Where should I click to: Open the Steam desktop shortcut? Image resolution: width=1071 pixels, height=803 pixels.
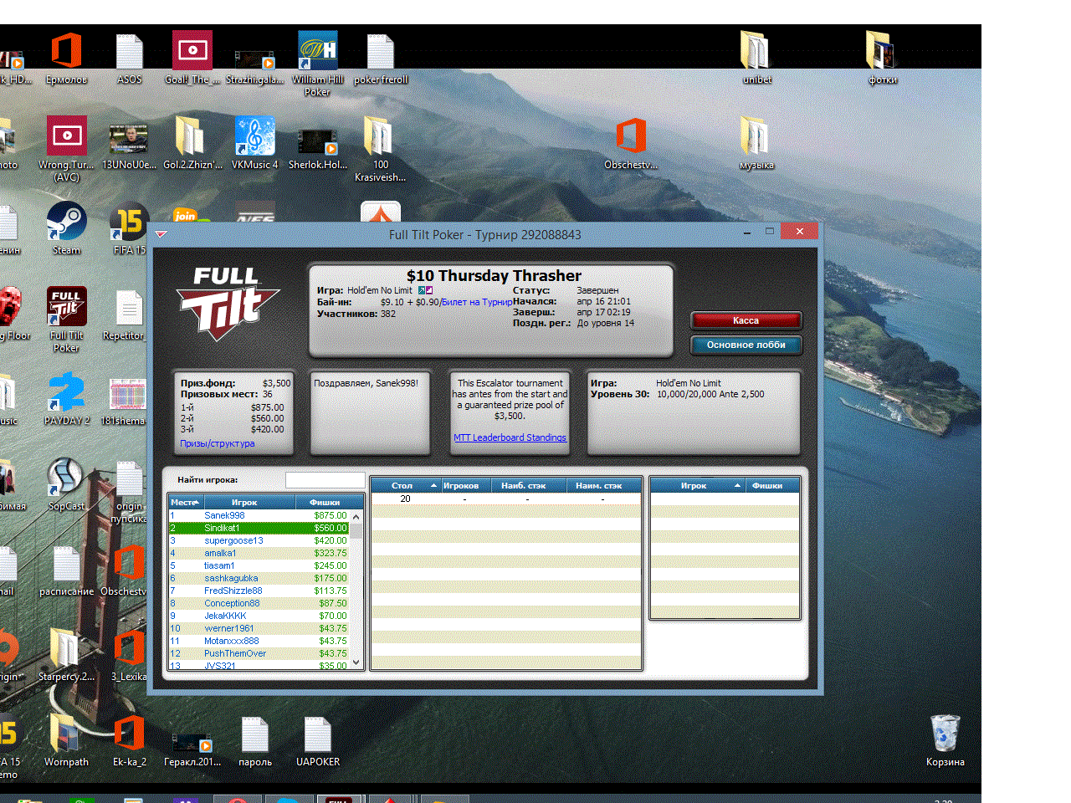[66, 228]
